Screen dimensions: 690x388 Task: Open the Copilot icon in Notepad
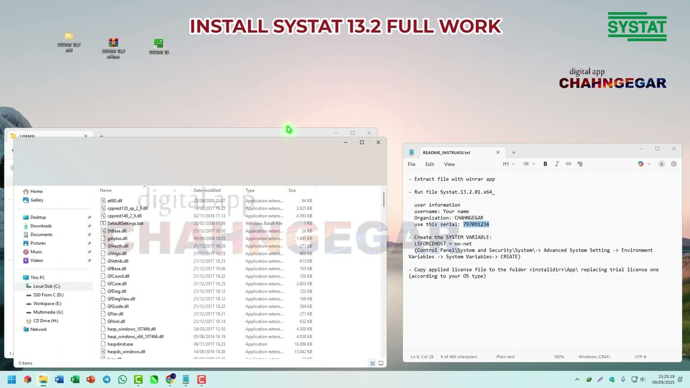[640, 164]
